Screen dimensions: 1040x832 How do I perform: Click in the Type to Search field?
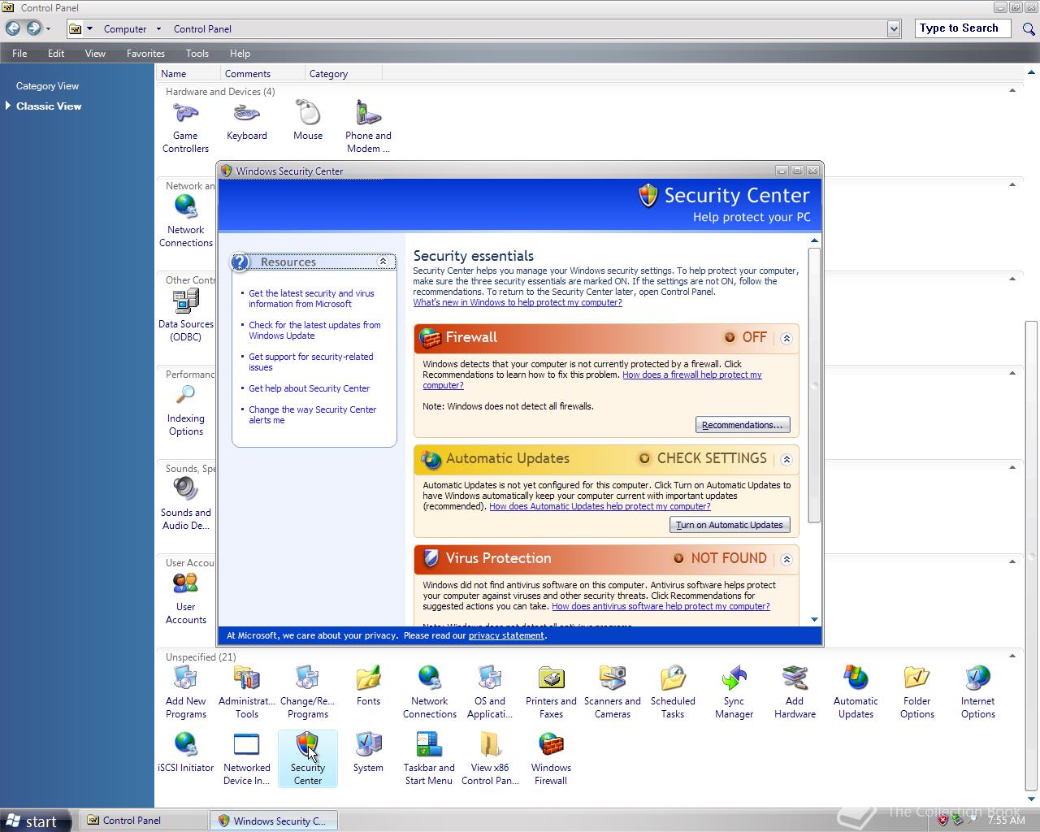pos(963,28)
